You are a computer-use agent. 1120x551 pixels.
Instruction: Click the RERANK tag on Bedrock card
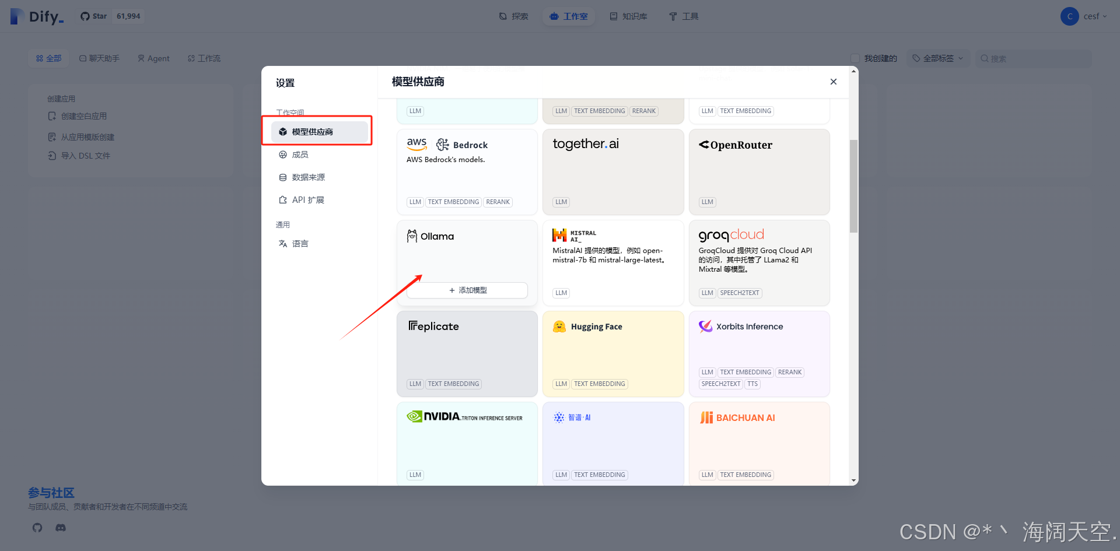(x=498, y=202)
